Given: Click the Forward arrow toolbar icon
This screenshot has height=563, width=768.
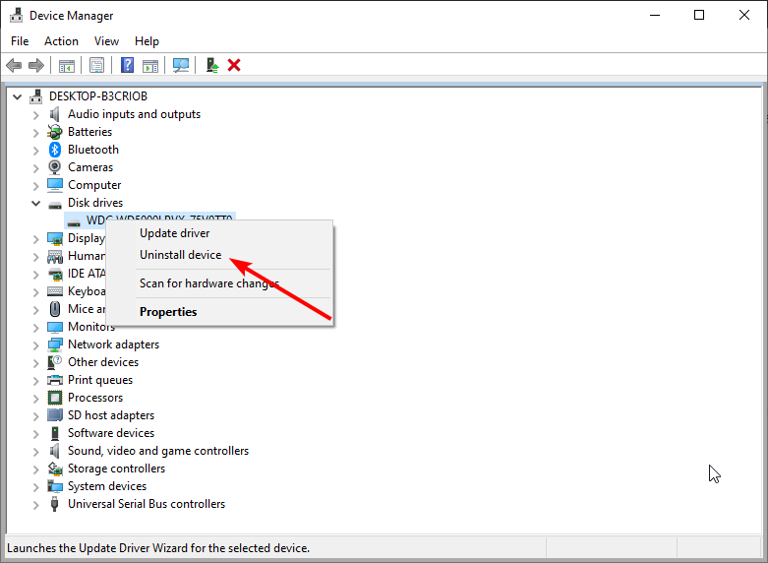Looking at the screenshot, I should click(36, 65).
